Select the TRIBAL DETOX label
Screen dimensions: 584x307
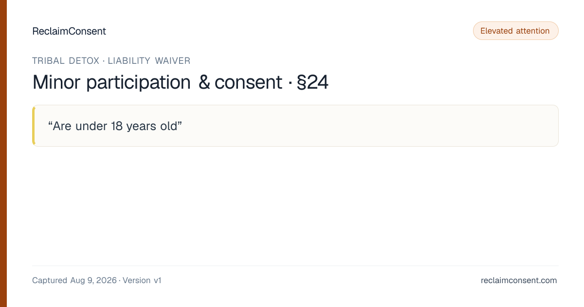point(66,61)
